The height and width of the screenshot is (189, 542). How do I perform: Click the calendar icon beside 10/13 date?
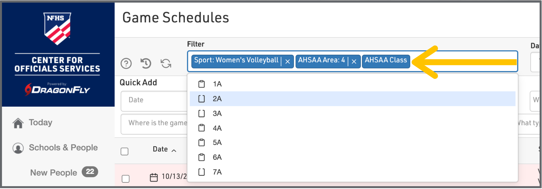[154, 177]
